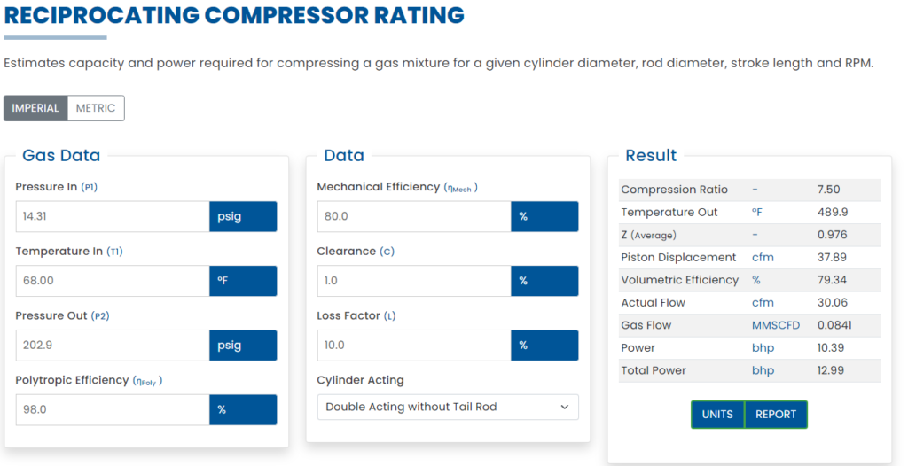This screenshot has height=466, width=908.
Task: Click the Polytropic Efficiency input field
Action: point(113,409)
